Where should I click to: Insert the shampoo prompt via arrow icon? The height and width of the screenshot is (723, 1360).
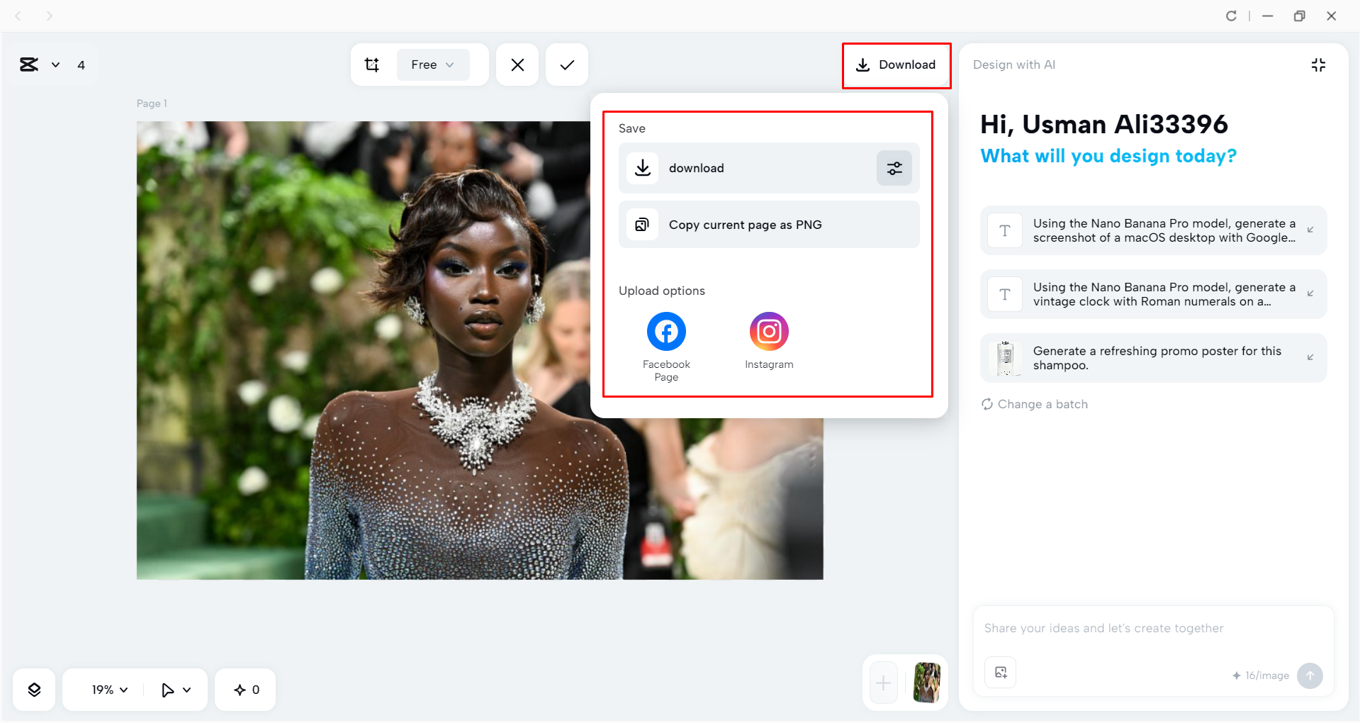(1310, 357)
